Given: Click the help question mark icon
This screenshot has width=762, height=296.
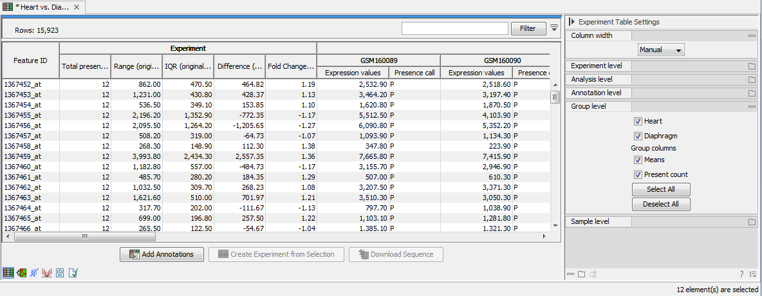Looking at the screenshot, I should point(741,274).
